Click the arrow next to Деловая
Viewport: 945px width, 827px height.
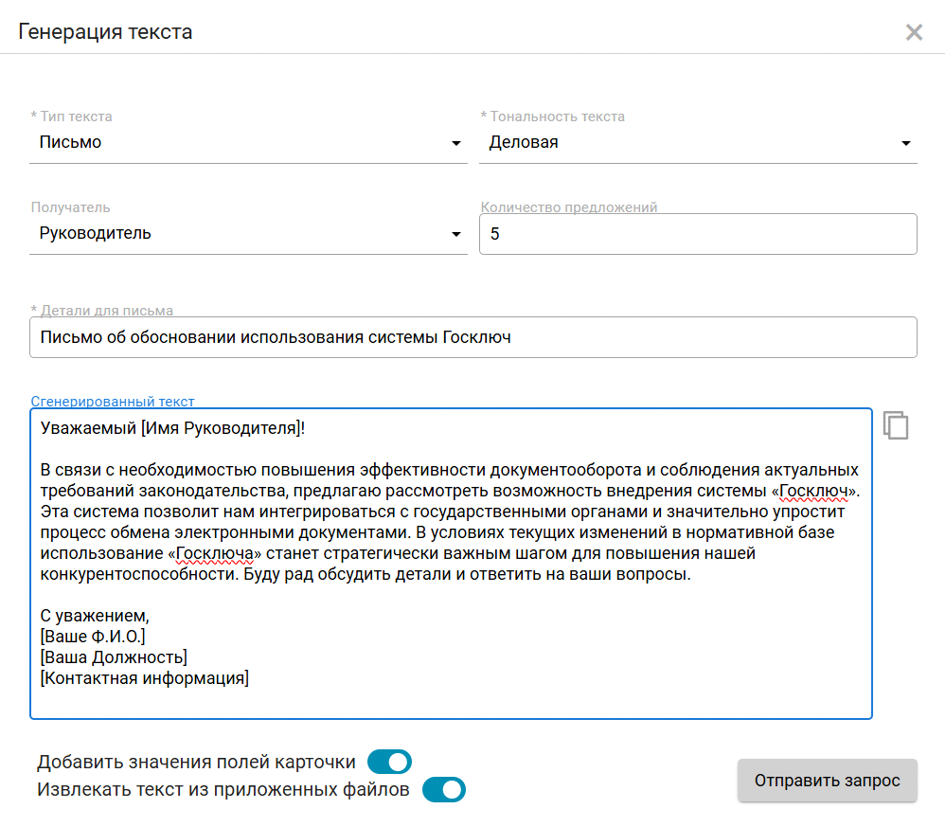tap(905, 144)
